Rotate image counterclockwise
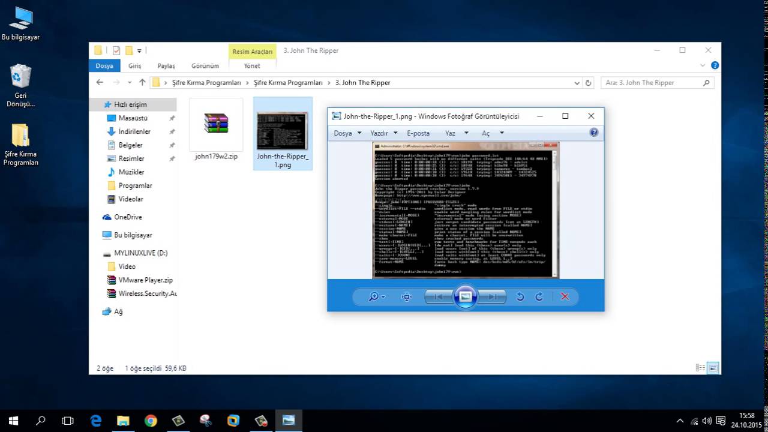Screen dimensions: 768x432 (520, 296)
